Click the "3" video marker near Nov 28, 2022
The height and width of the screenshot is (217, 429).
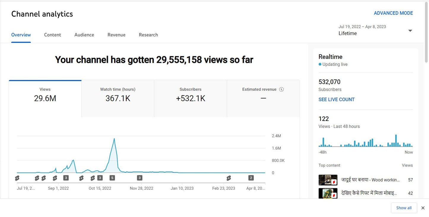tap(140, 178)
